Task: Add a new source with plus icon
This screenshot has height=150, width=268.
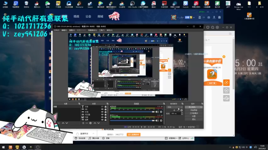Action: coord(83,123)
